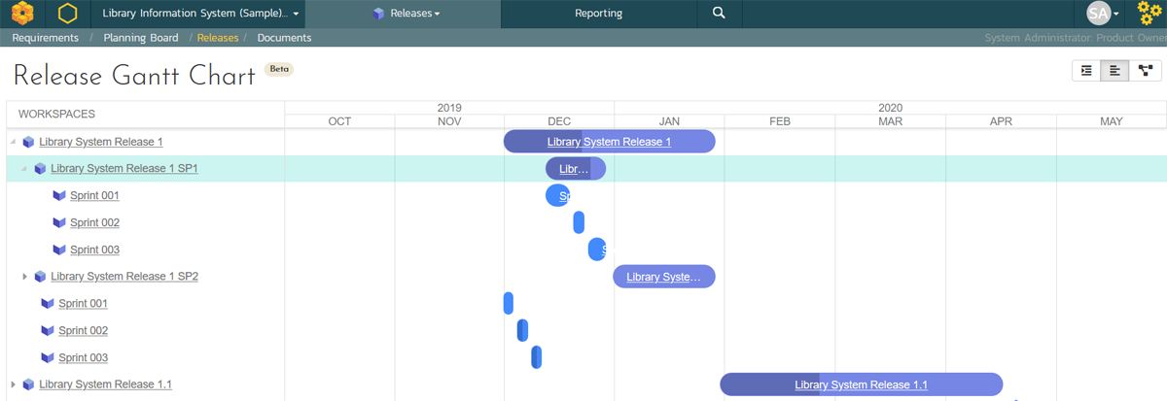Viewport: 1167px width, 401px height.
Task: Switch to the tree list view button
Action: (1086, 71)
